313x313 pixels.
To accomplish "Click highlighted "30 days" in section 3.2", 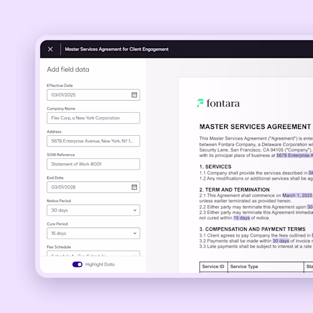I will click(281, 241).
